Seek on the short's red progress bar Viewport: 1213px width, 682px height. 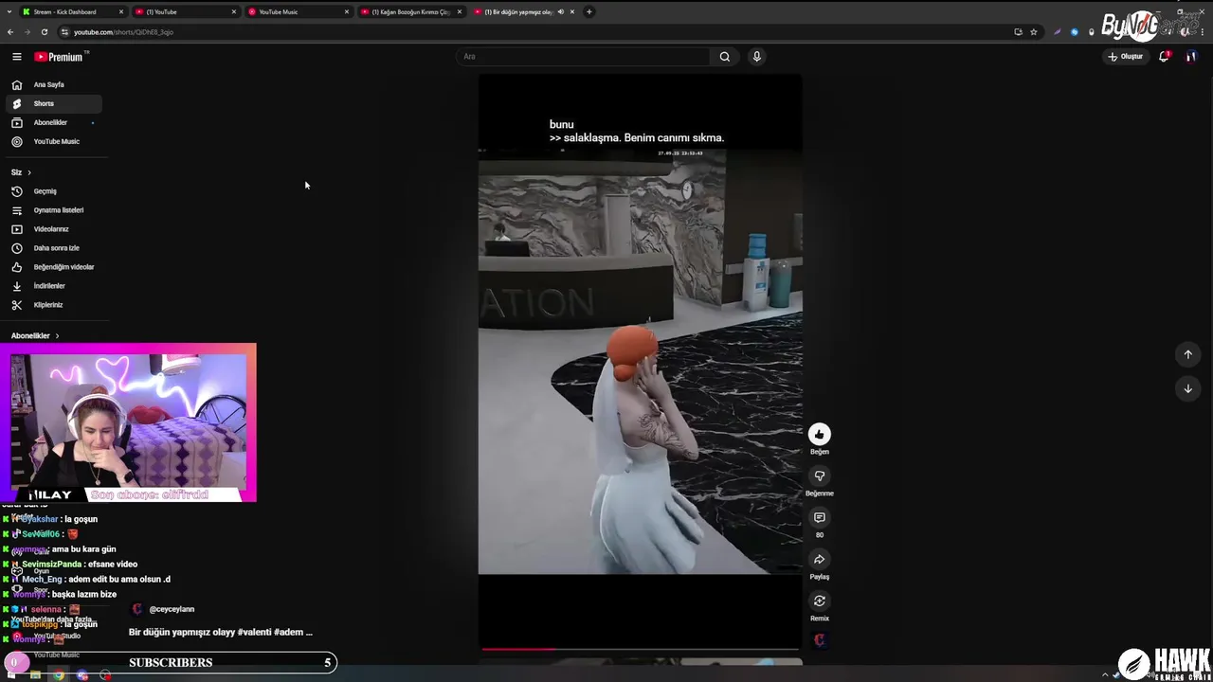coord(640,649)
